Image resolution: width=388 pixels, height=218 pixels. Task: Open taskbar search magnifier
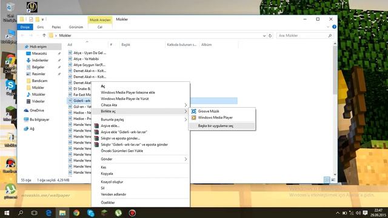[21, 213]
